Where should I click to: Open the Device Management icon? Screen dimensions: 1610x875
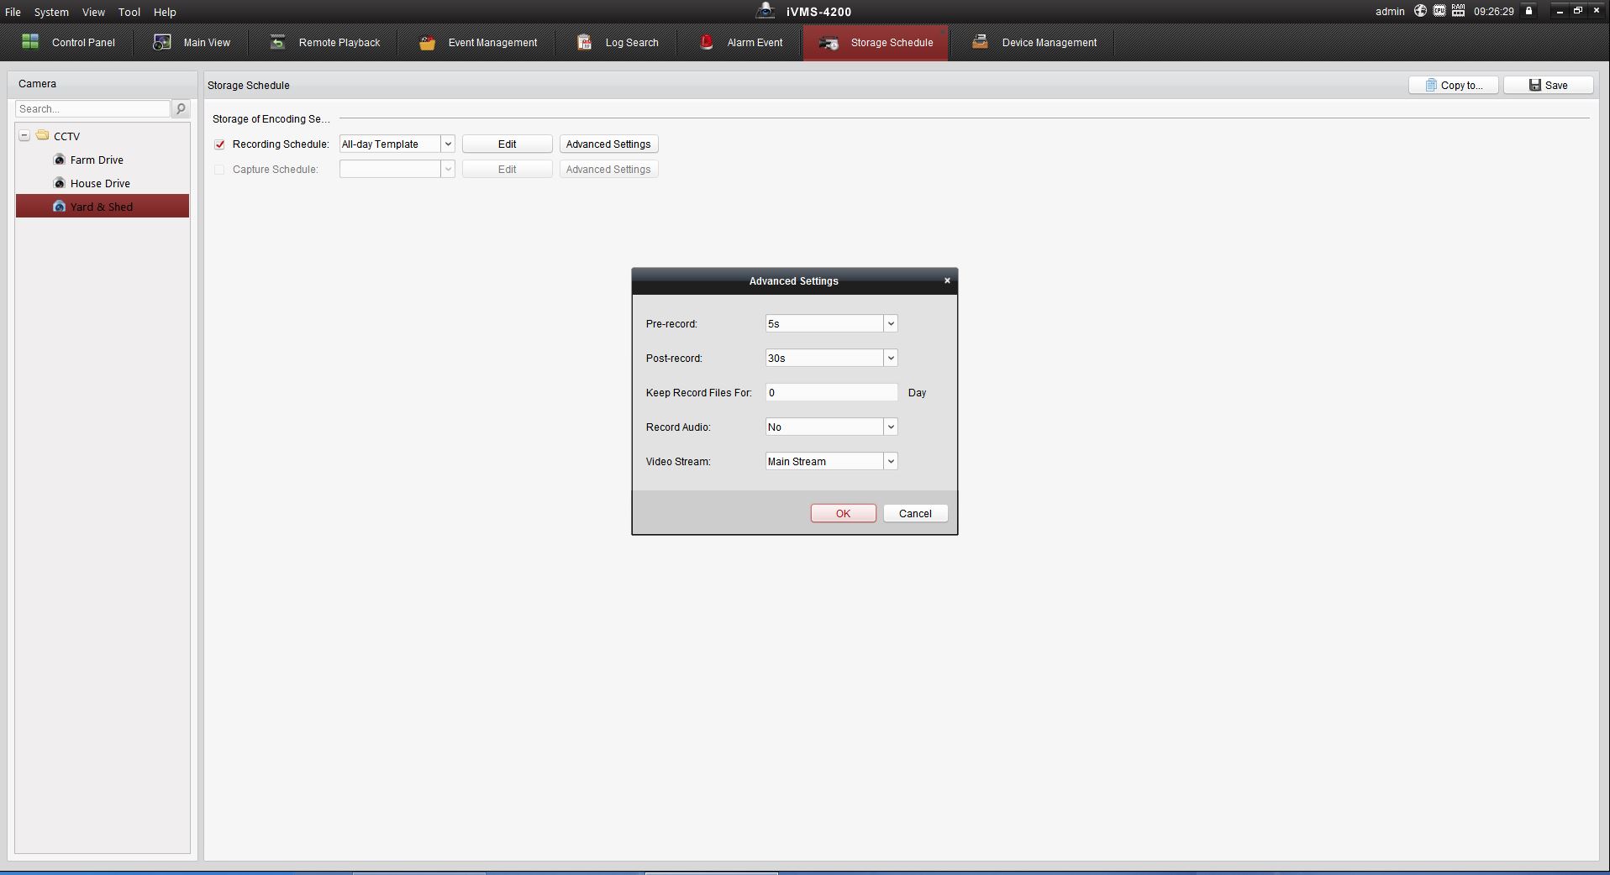pos(980,42)
